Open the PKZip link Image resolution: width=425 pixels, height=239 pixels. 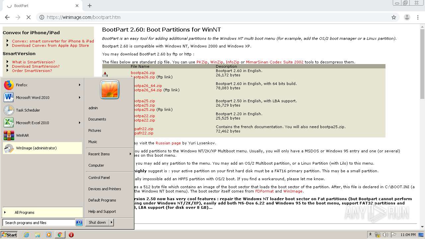(x=202, y=62)
